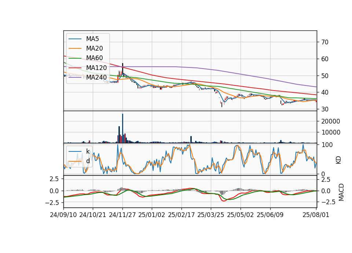
Task: Click the MA20 legend label
Action: click(94, 48)
